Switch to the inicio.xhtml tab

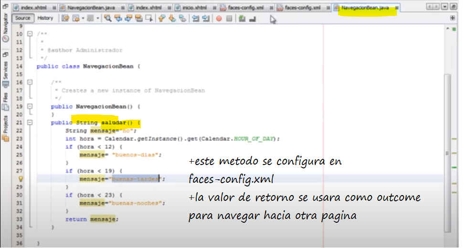pos(194,8)
